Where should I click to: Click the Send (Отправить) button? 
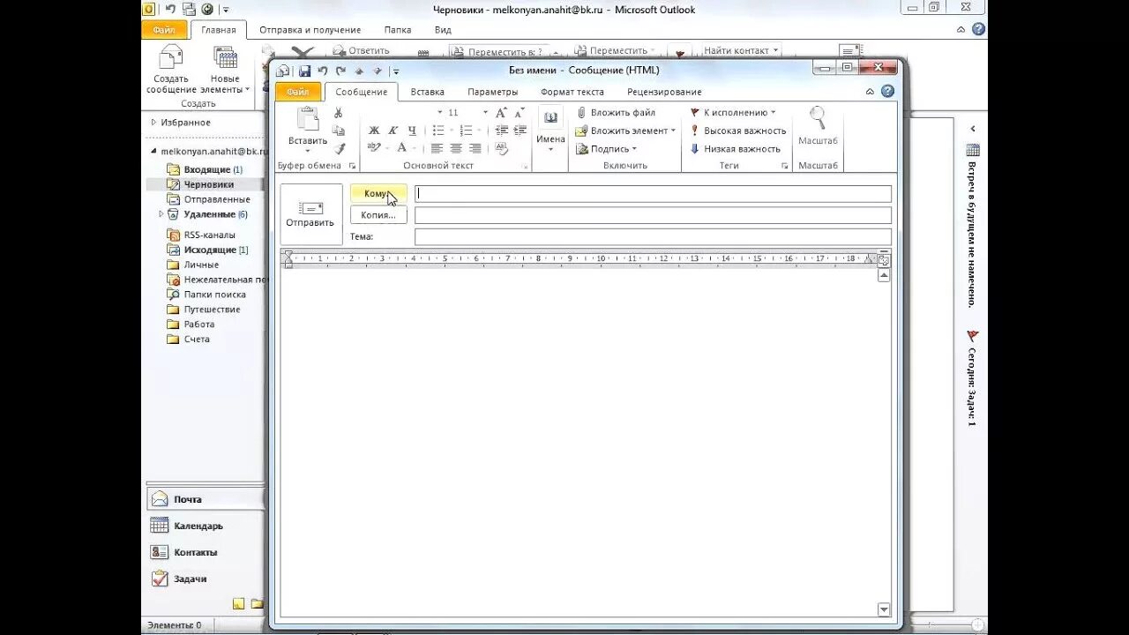click(x=310, y=214)
